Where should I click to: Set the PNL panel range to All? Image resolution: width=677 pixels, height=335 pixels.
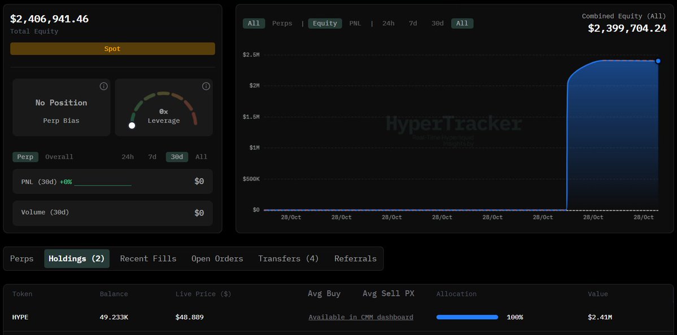point(201,157)
